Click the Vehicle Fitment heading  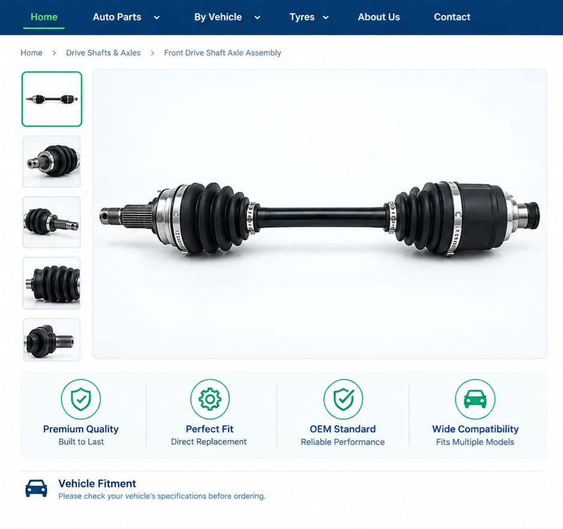coord(97,484)
